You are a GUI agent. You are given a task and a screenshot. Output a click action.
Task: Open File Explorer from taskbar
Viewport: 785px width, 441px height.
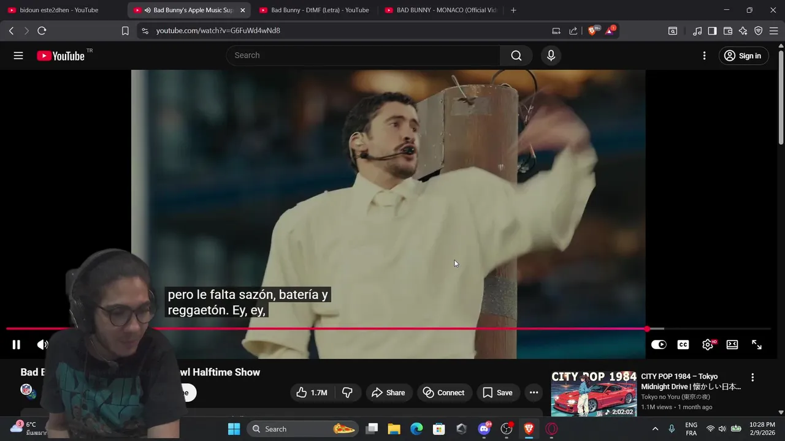(x=394, y=429)
